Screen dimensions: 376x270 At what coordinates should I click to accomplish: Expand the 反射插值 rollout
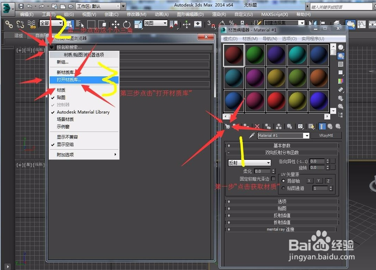pos(282,216)
